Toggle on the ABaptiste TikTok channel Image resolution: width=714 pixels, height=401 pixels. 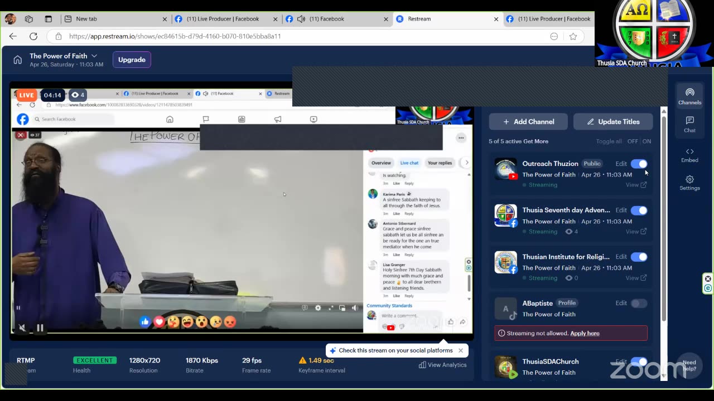639,304
